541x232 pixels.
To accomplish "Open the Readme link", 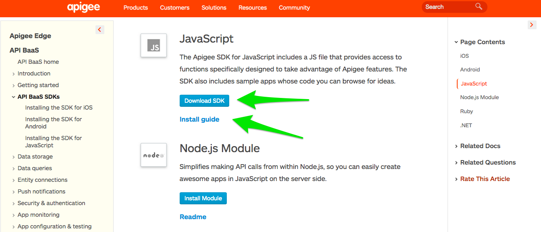I will (193, 217).
